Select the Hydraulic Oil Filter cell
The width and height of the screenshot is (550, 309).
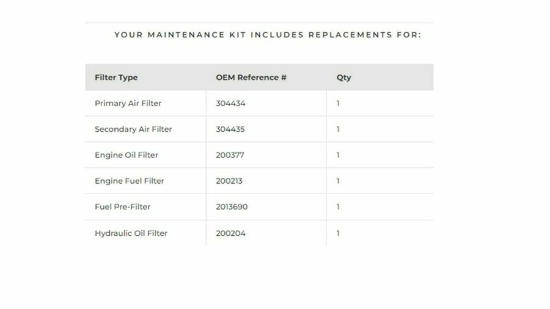pos(131,233)
